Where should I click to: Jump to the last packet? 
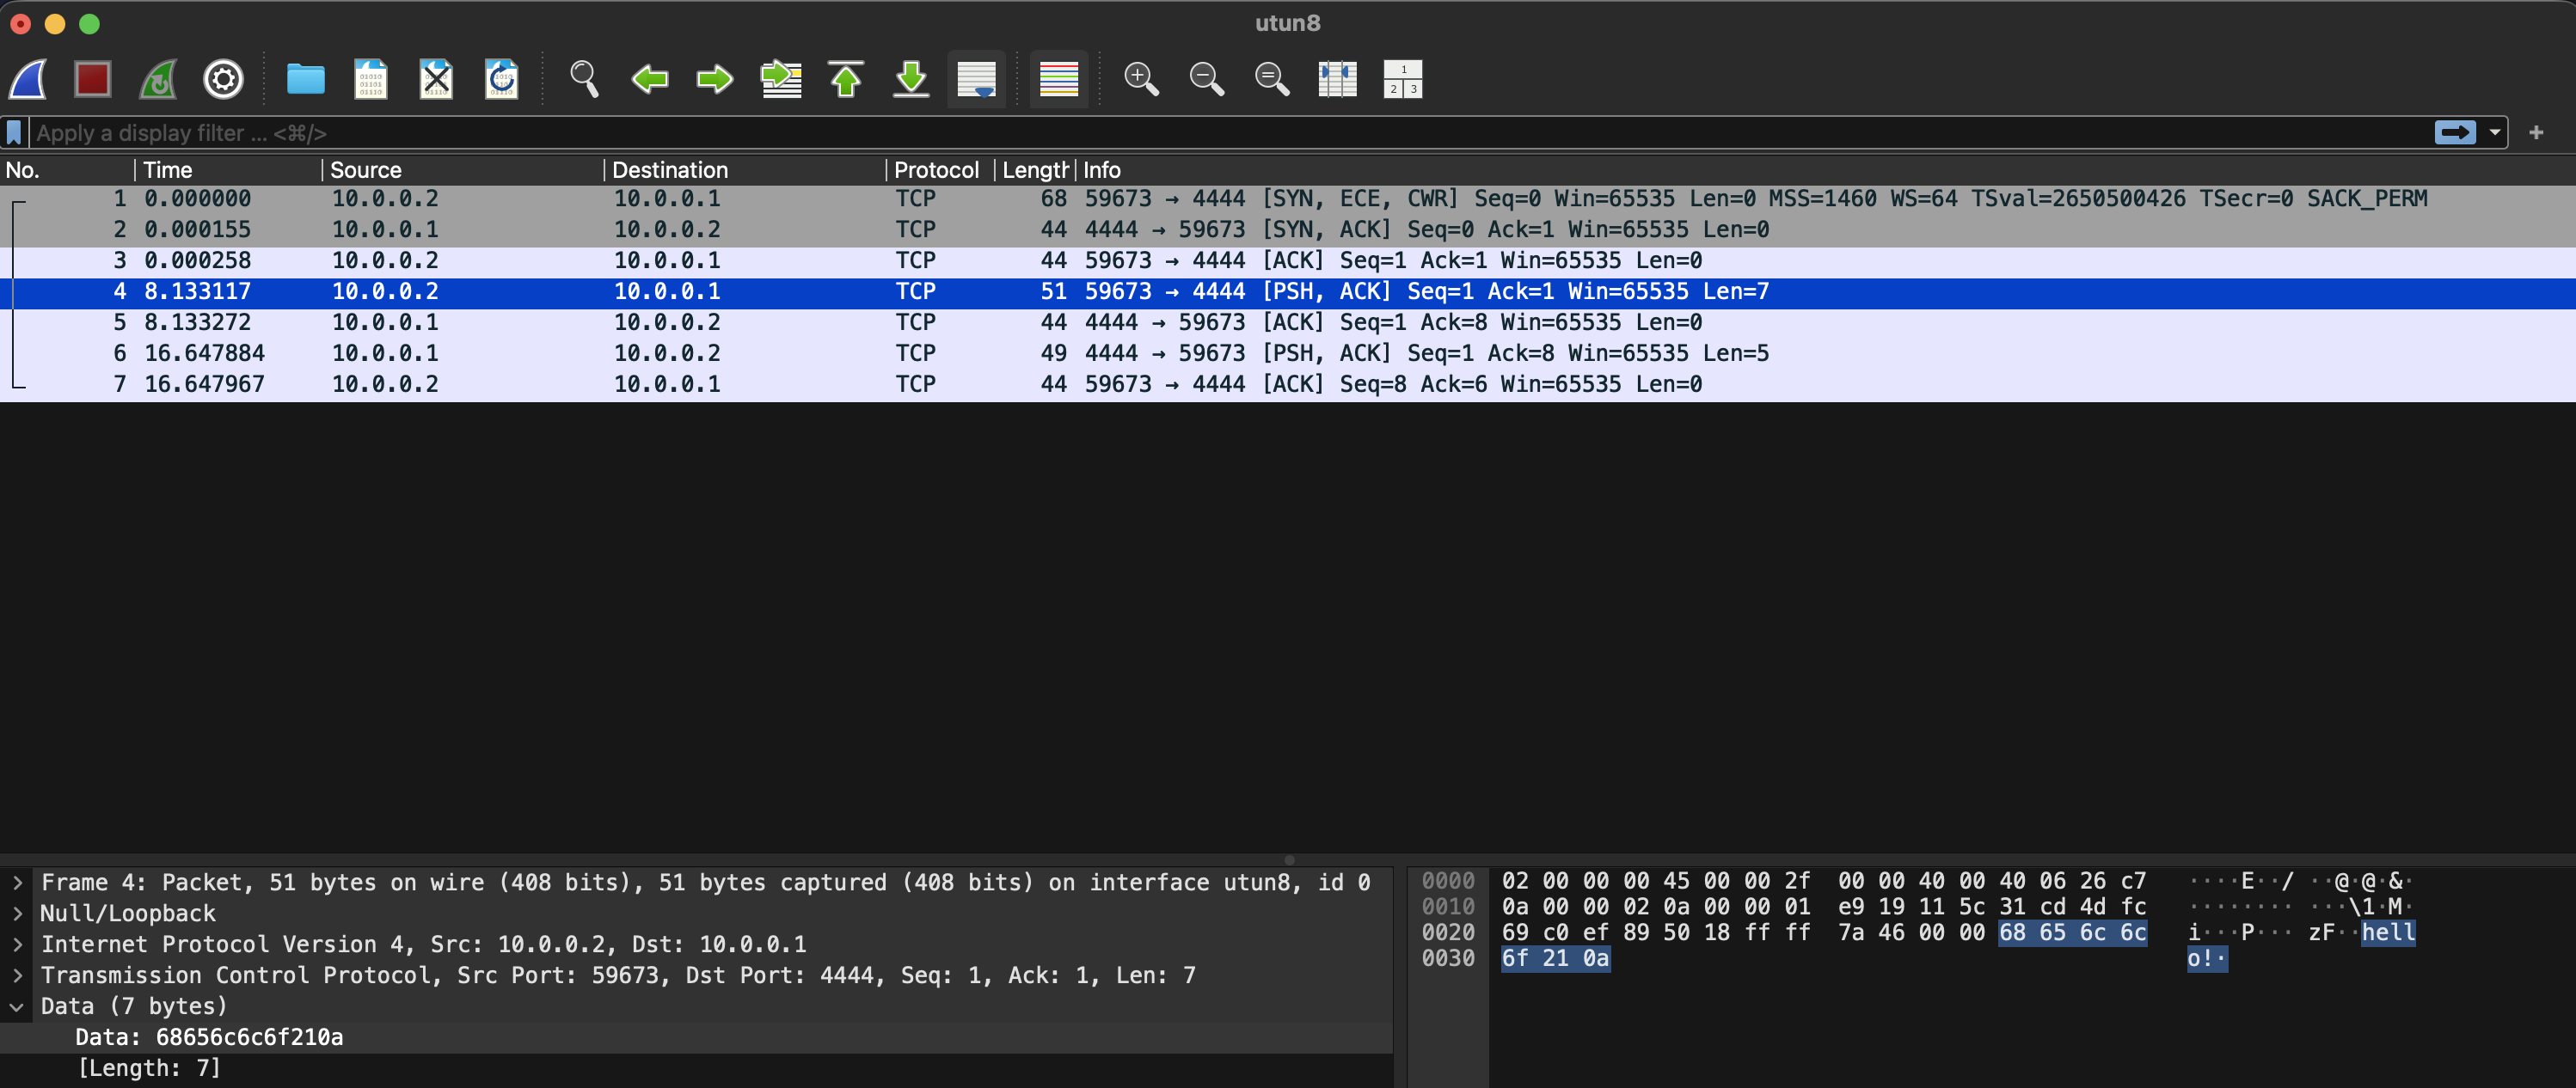pos(911,79)
